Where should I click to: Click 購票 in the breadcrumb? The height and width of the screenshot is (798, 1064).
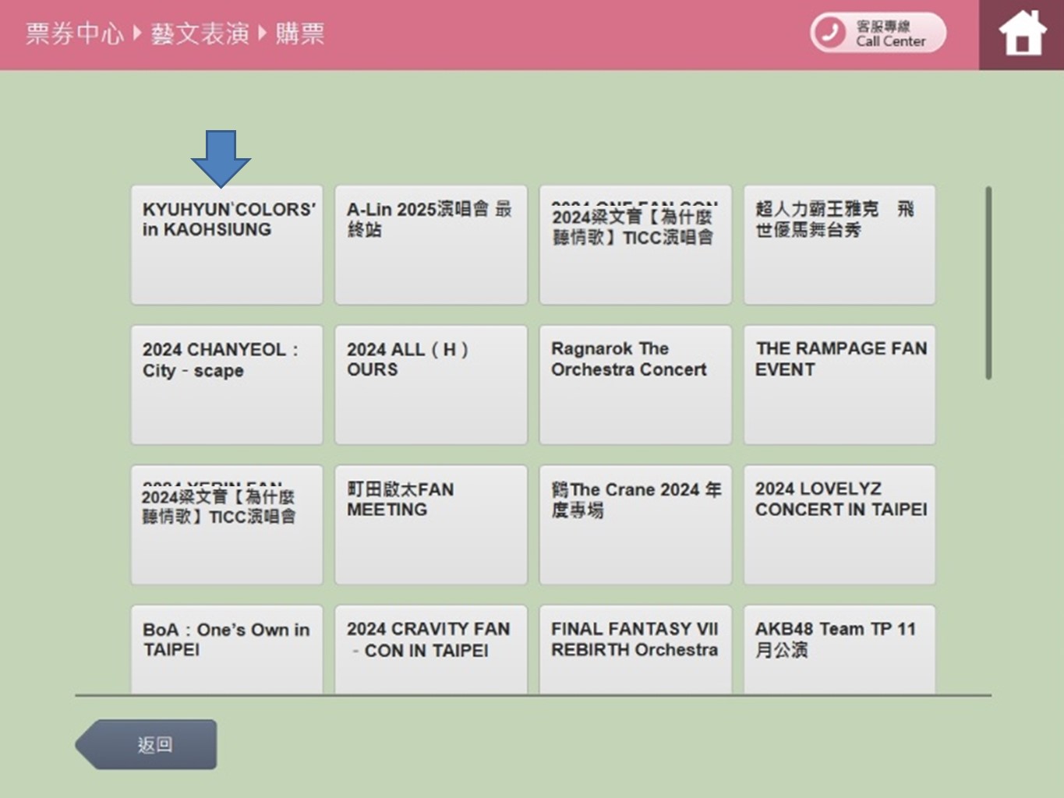point(300,34)
